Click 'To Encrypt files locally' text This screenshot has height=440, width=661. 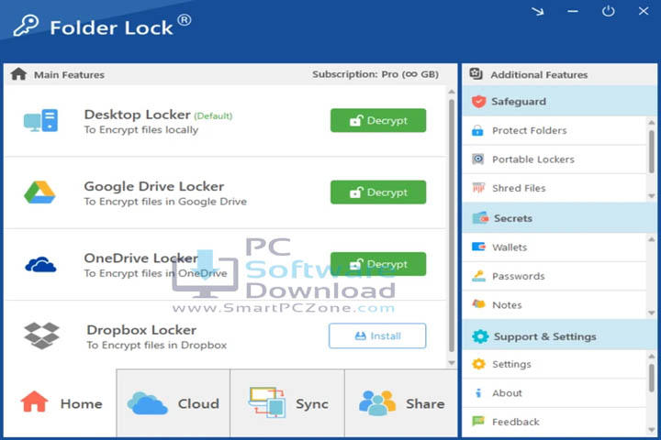(140, 129)
